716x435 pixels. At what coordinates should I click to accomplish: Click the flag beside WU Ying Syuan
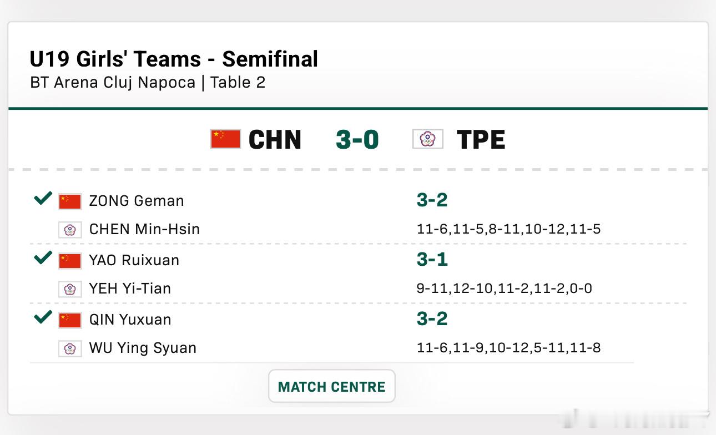(x=70, y=348)
